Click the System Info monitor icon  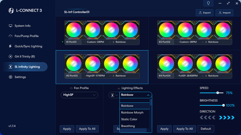pyautogui.click(x=11, y=26)
